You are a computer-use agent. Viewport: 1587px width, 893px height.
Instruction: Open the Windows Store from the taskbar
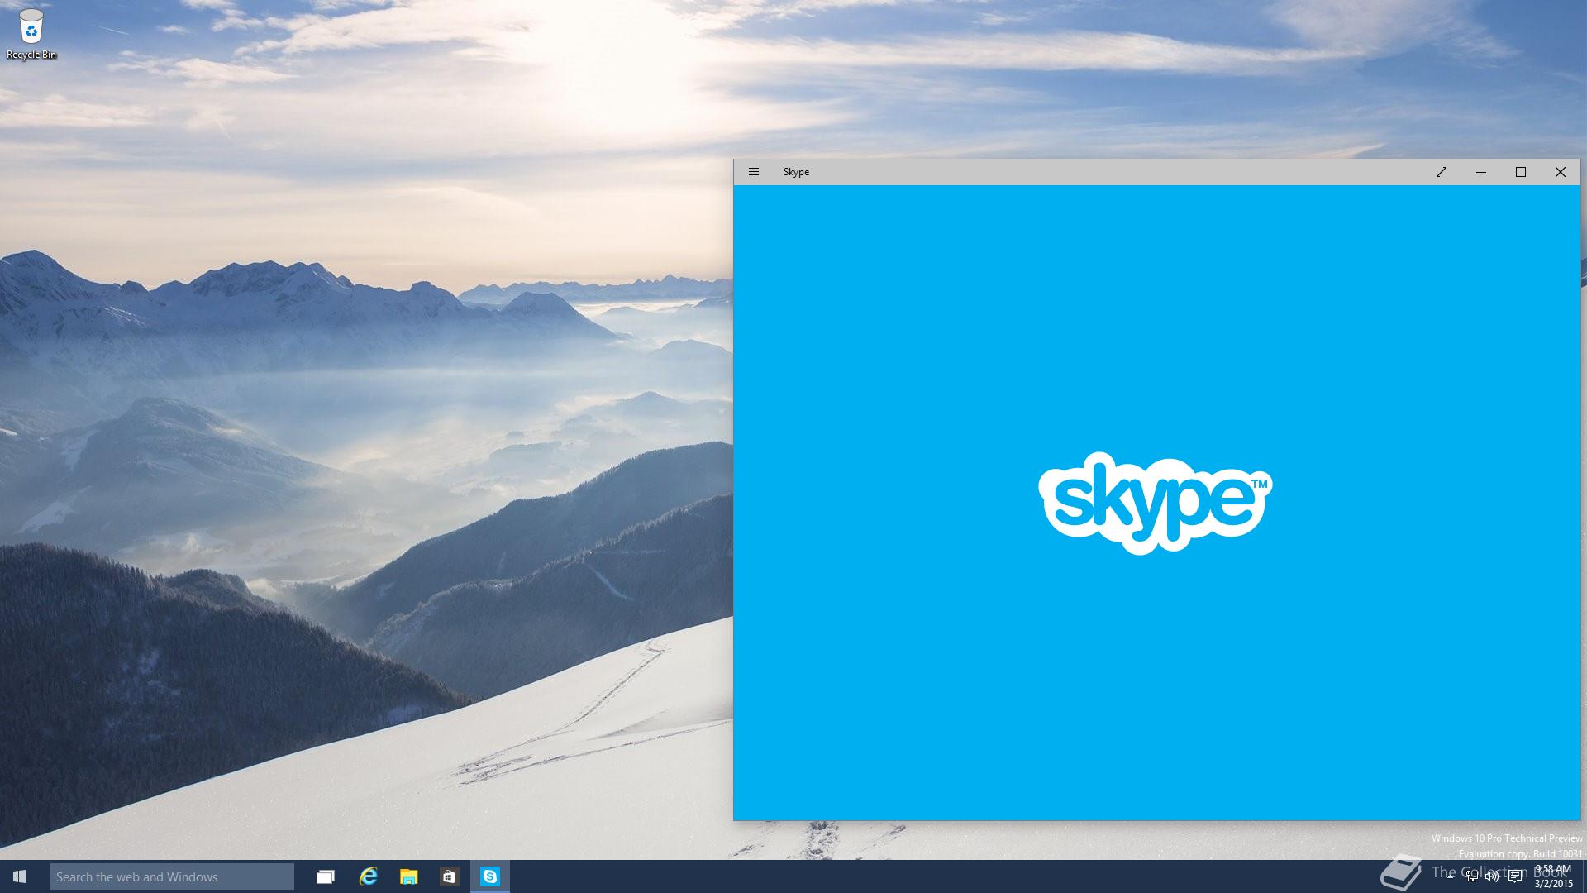[x=449, y=876]
